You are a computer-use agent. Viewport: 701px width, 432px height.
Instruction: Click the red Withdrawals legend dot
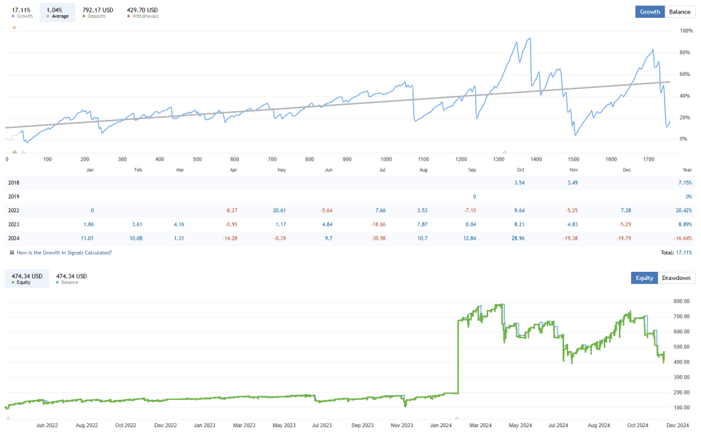pos(129,16)
